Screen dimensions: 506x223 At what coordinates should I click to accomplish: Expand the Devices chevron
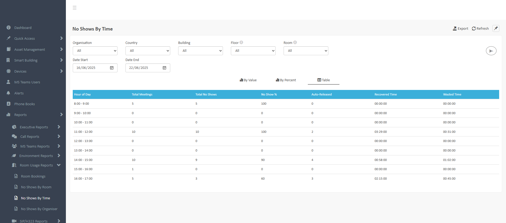(x=61, y=71)
